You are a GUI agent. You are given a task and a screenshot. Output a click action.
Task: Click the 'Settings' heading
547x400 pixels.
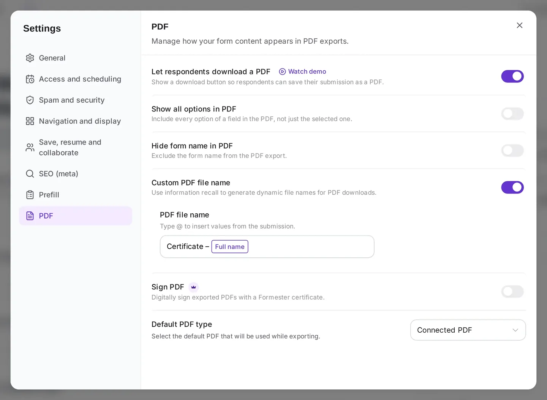tap(42, 29)
